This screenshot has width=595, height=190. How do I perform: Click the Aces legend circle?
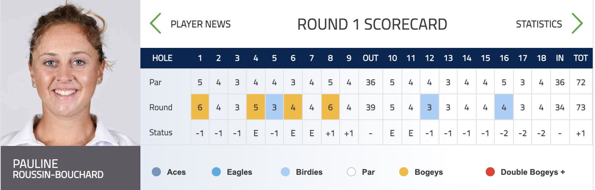[x=156, y=172]
